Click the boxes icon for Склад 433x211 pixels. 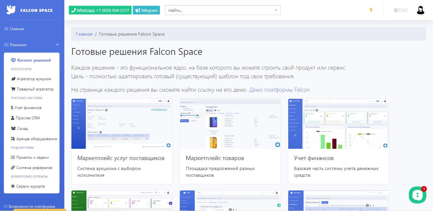pos(13,128)
